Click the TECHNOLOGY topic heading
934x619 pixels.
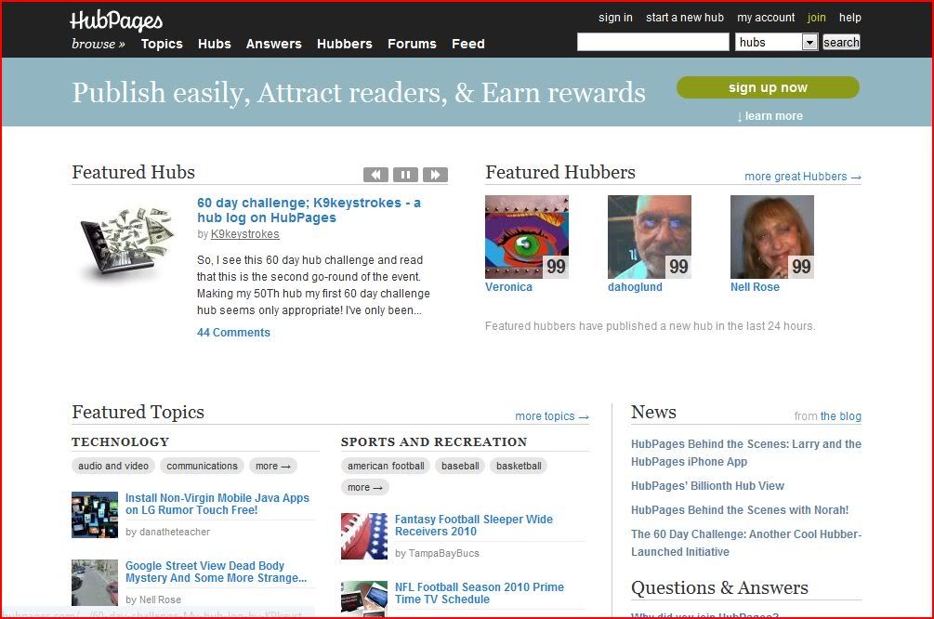(x=120, y=442)
